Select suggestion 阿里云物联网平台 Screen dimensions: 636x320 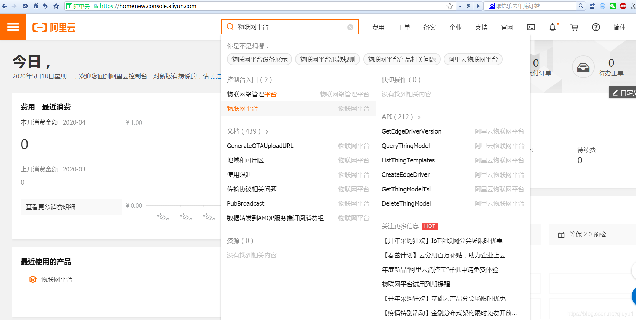point(473,60)
